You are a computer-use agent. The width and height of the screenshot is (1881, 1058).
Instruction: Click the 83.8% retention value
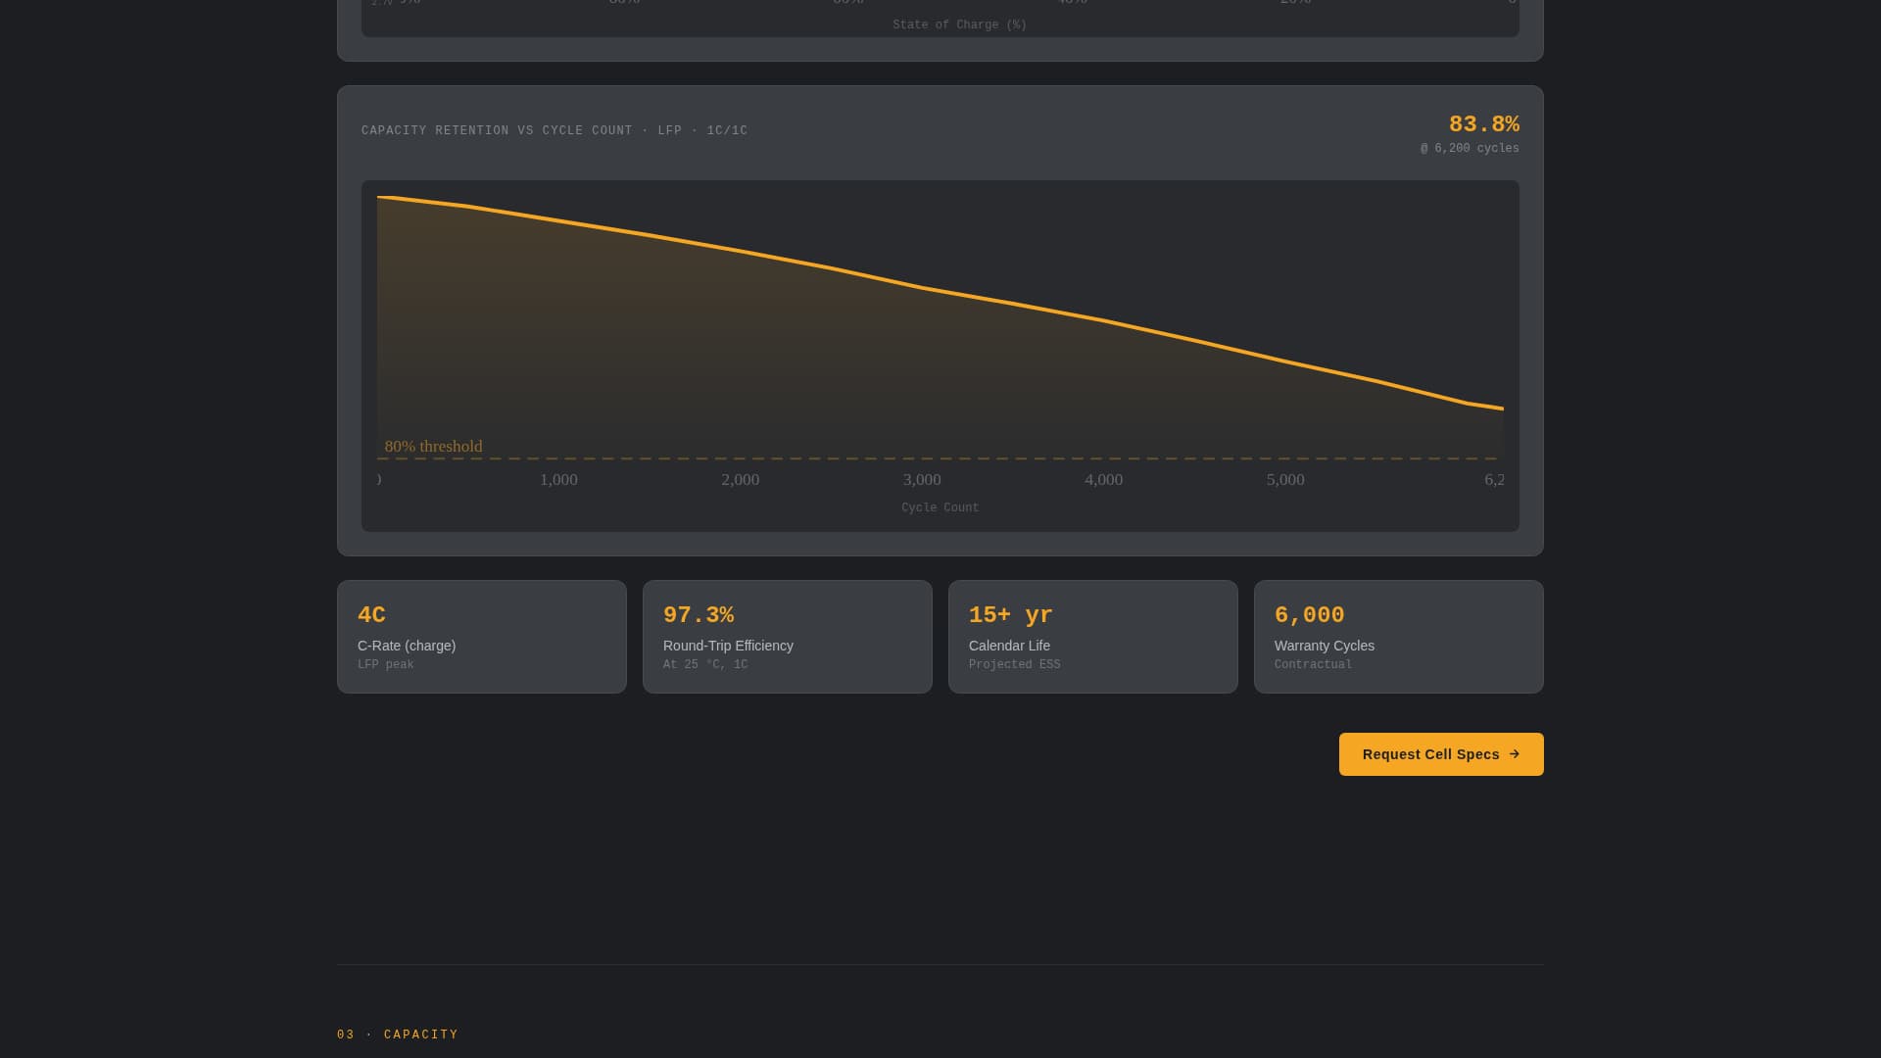[1483, 124]
